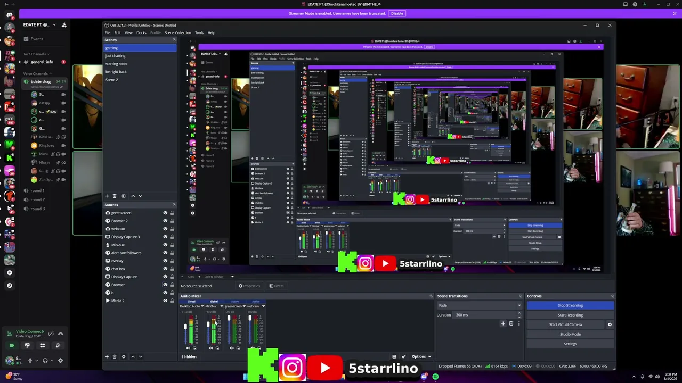Switch audio mixer layout icon
Viewport: 682px width, 383px height.
pos(394,356)
